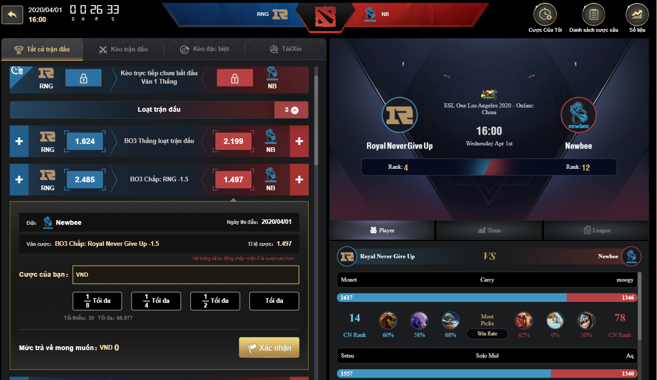Viewport: 657px width, 380px height.
Task: Open the Số liệu statistics icon
Action: 637,14
